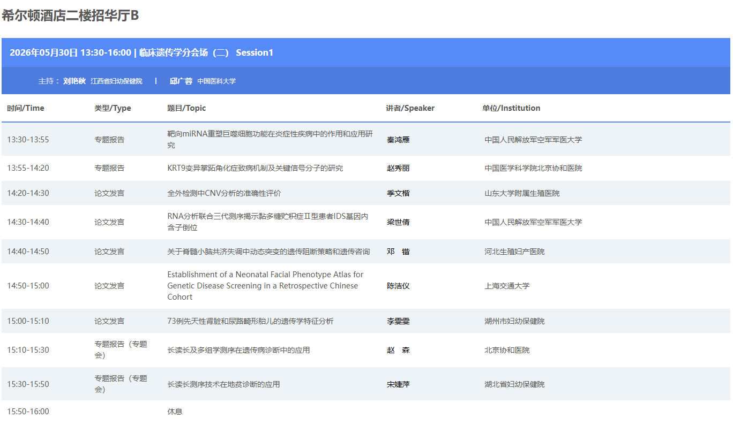This screenshot has height=426, width=733.
Task: Click 河北生殖妇产医院
Action: tap(514, 252)
